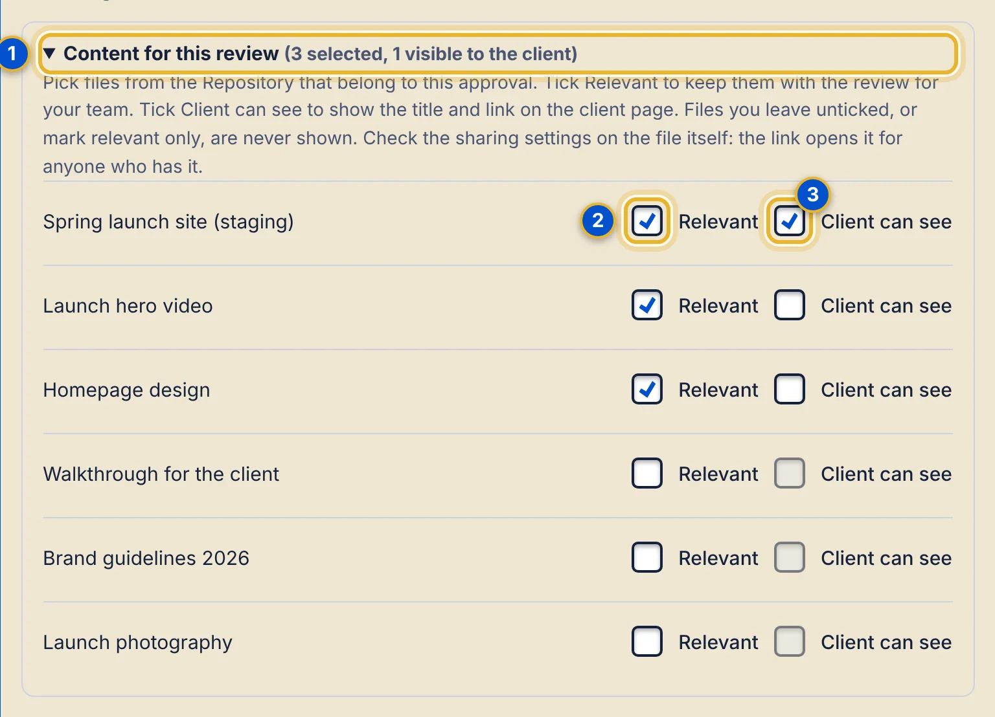Tick Client can see for Brand guidelines 2026
The image size is (995, 717).
coord(790,558)
